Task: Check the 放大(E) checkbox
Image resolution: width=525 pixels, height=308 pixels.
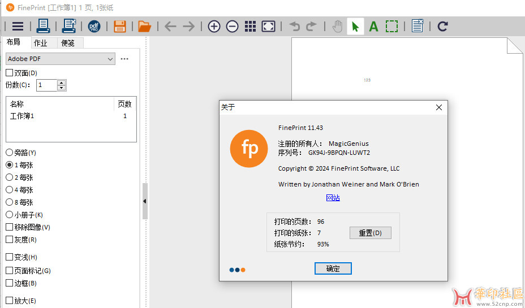Action: 10,300
